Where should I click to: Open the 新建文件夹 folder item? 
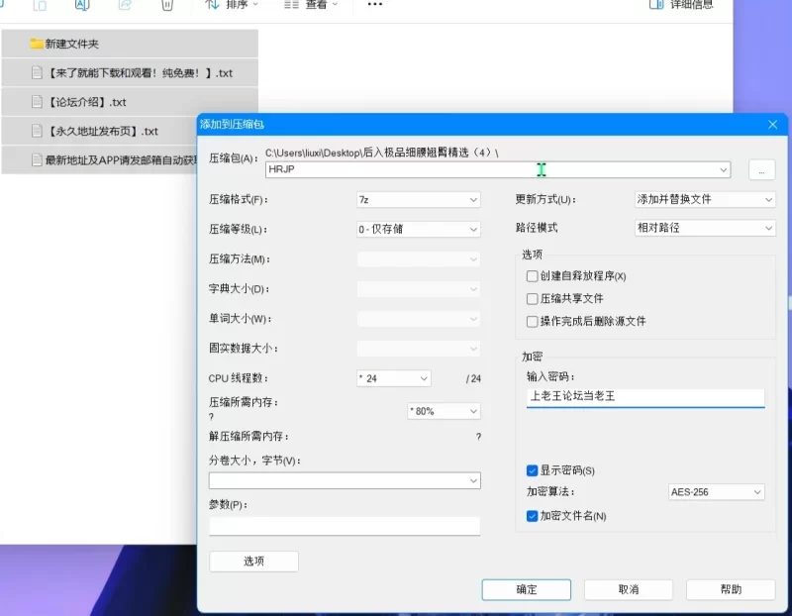click(71, 44)
